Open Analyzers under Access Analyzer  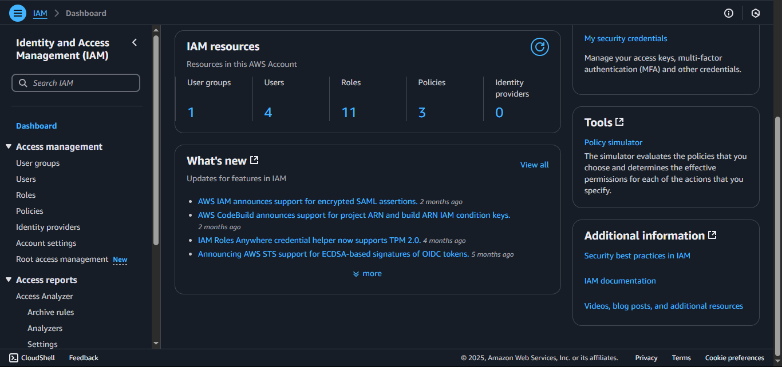pos(45,328)
